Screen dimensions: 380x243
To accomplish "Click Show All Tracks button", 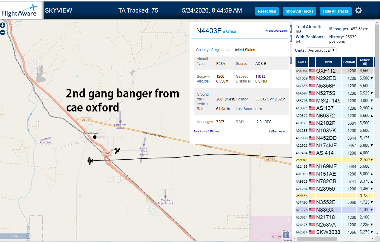I will coord(299,11).
